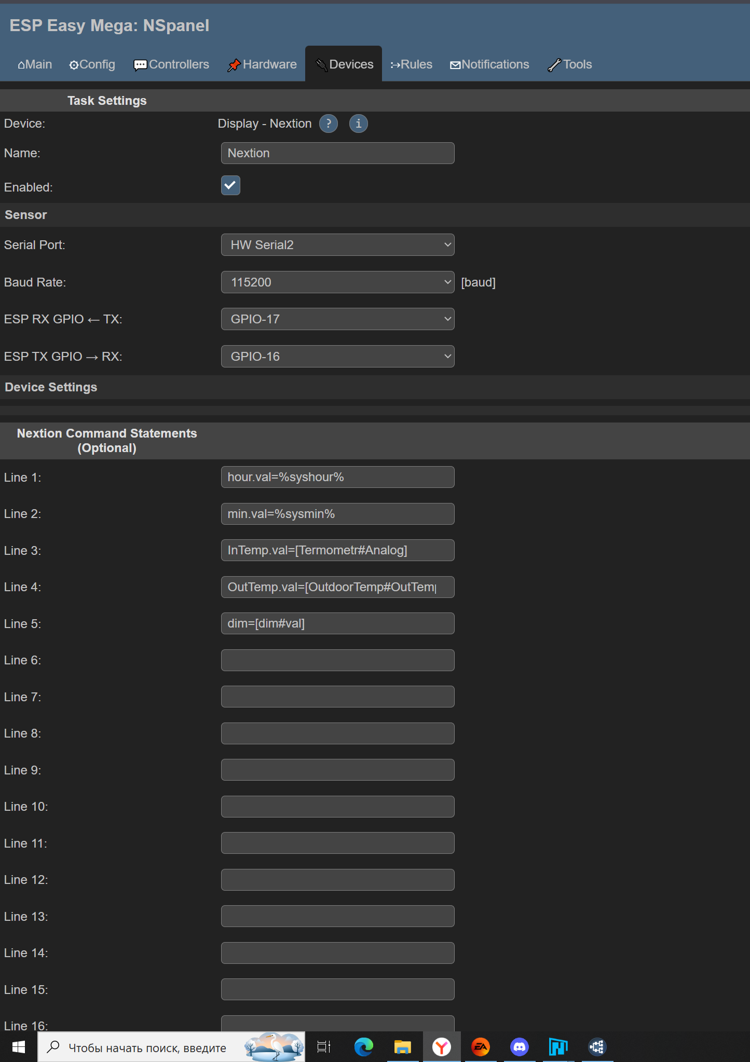
Task: Open the info icon next to Display - Nextion
Action: click(x=358, y=124)
